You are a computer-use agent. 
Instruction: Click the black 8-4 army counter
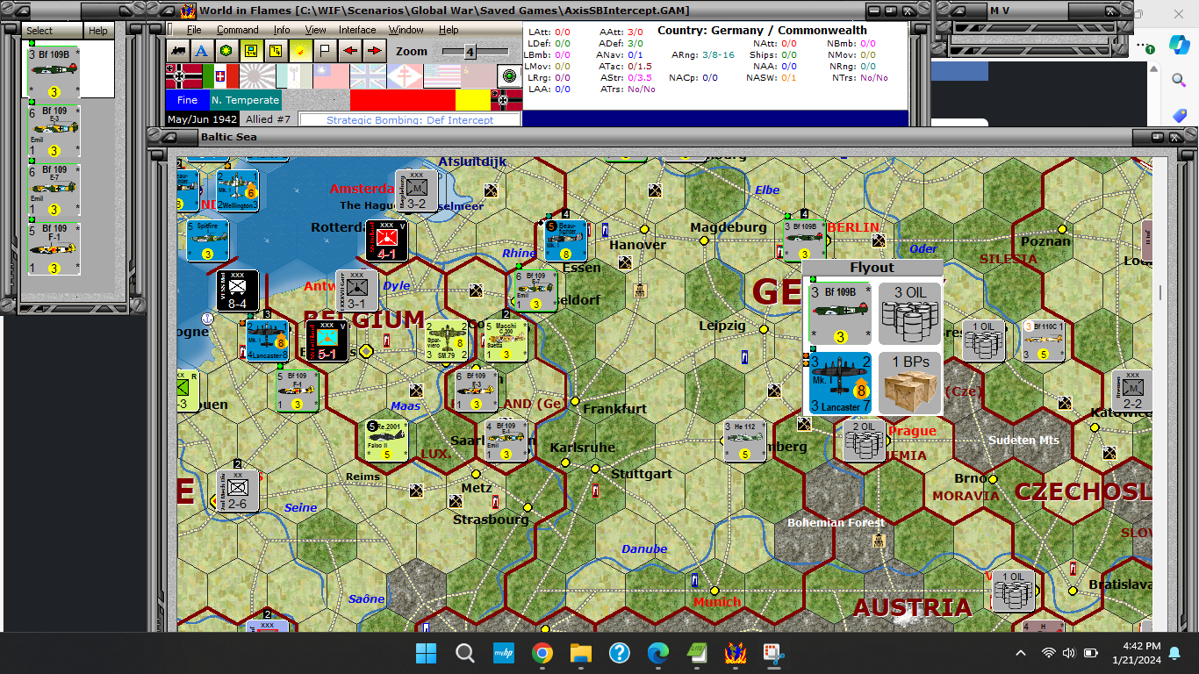[x=237, y=290]
